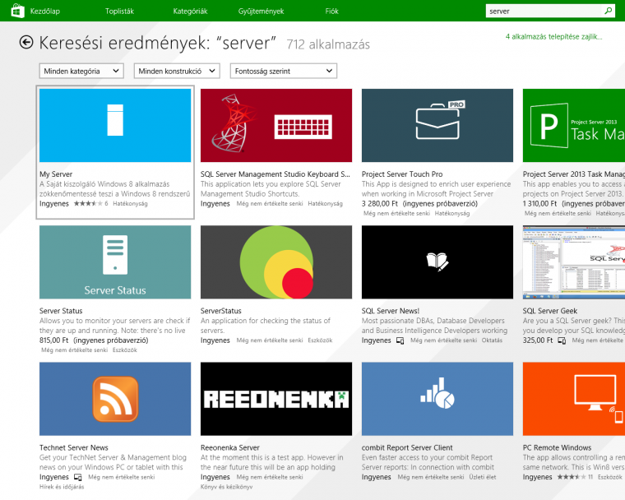Go back with the arrow button
Image resolution: width=625 pixels, height=500 pixels.
coord(26,42)
